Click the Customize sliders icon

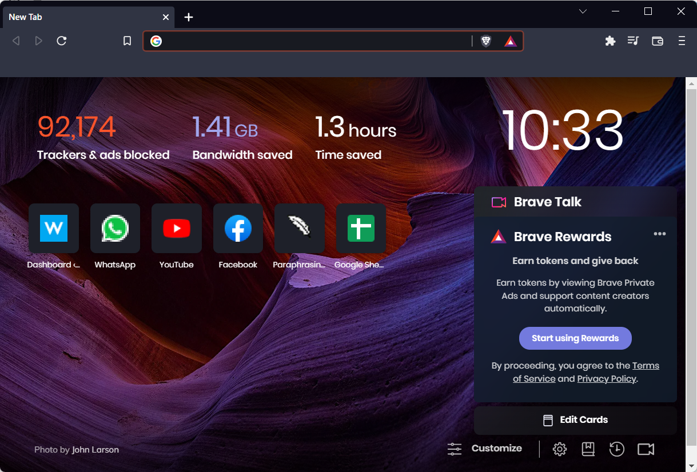pyautogui.click(x=455, y=449)
